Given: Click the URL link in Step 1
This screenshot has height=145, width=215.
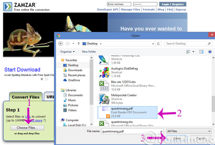Looking at the screenshot, I should click(x=28, y=117).
